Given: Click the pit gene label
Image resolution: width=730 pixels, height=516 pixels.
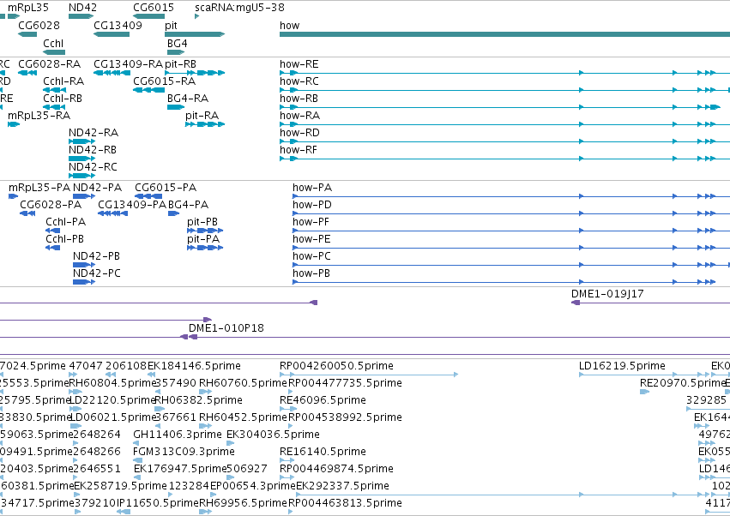Looking at the screenshot, I should [x=171, y=26].
